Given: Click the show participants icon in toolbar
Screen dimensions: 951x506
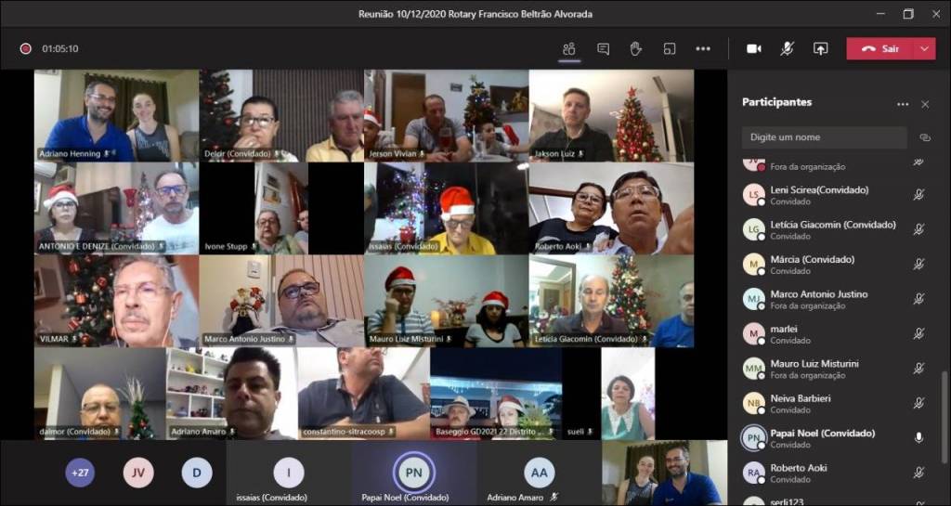Looking at the screenshot, I should click(569, 48).
